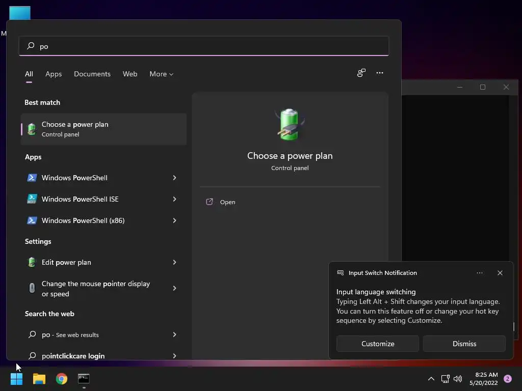This screenshot has width=522, height=391.
Task: Click the battery icon beside Choose a power plan result
Action: pyautogui.click(x=32, y=129)
